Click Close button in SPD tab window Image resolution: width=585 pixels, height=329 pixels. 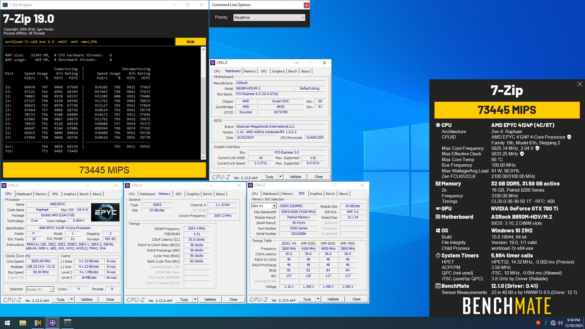click(x=356, y=299)
